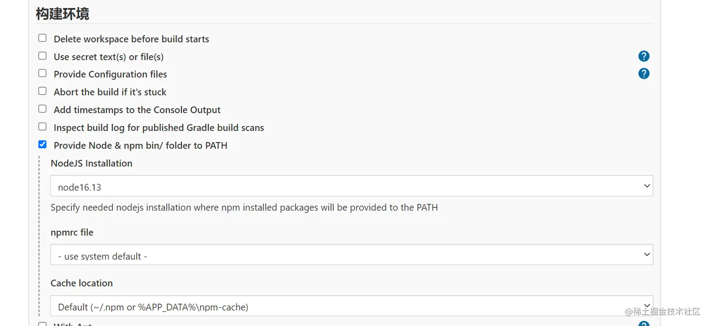Click the npmrc file label

[x=72, y=232]
